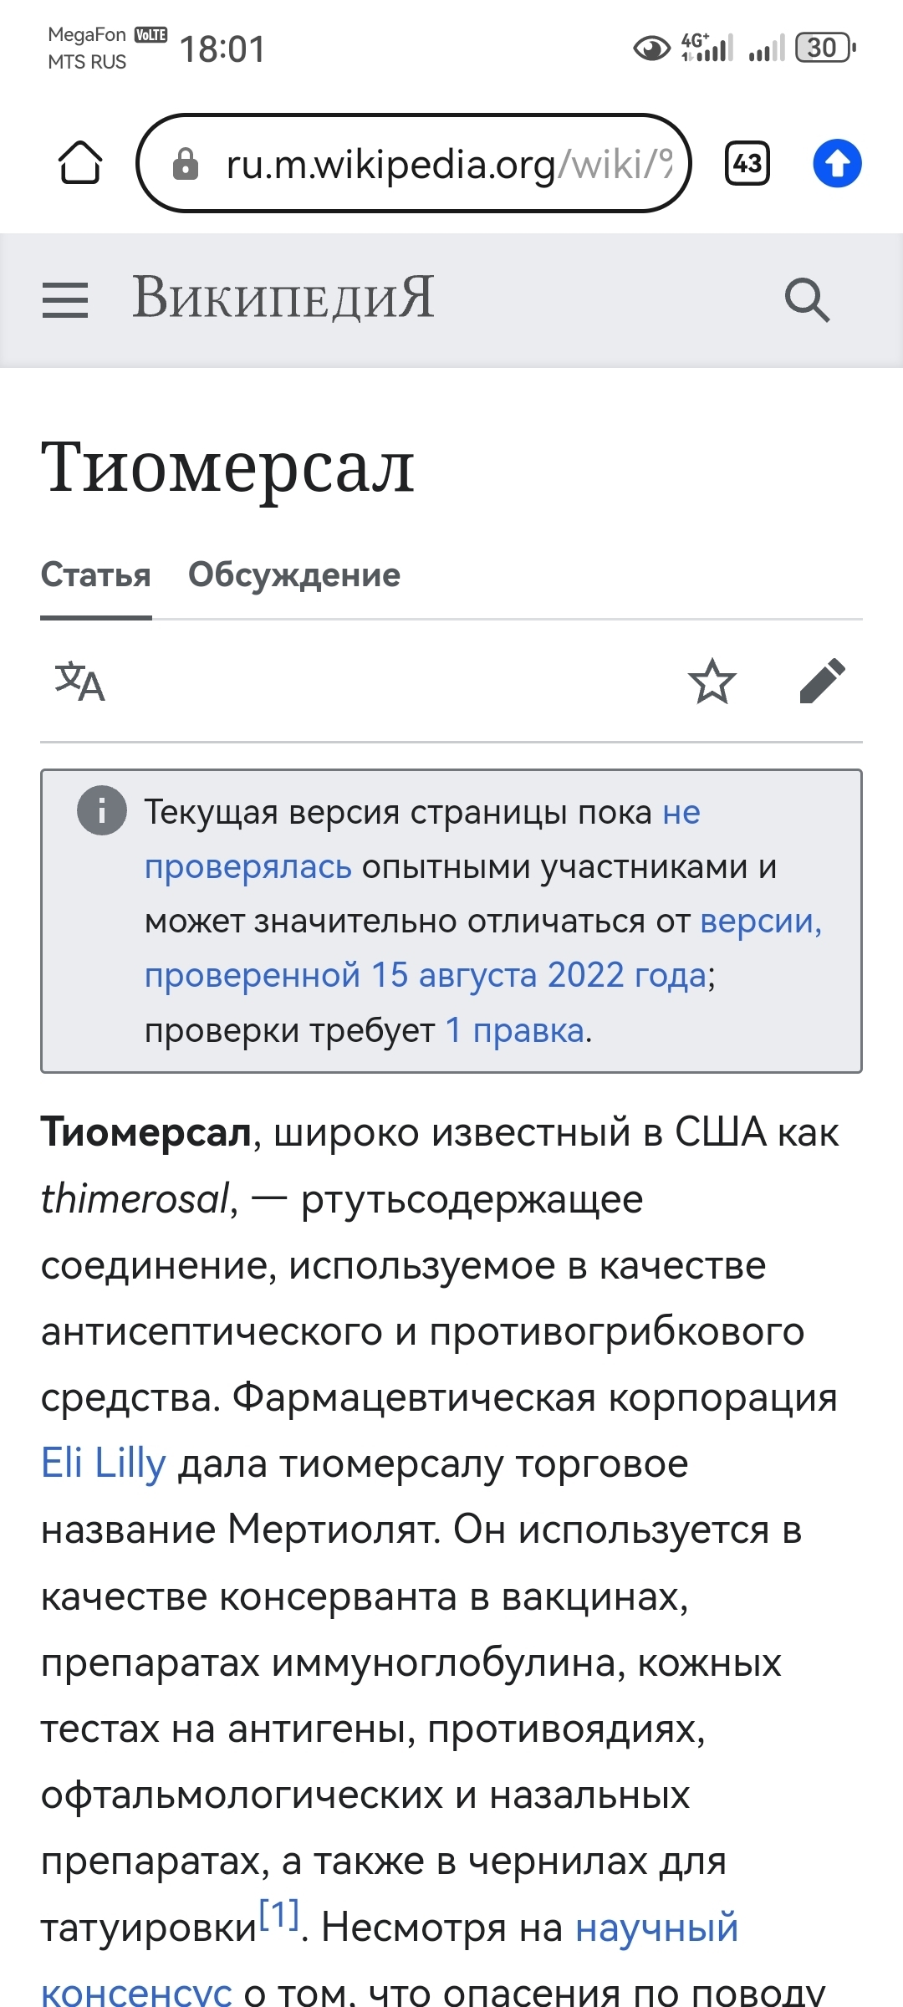903x2007 pixels.
Task: Open the Wikipedia hamburger menu
Action: click(65, 299)
